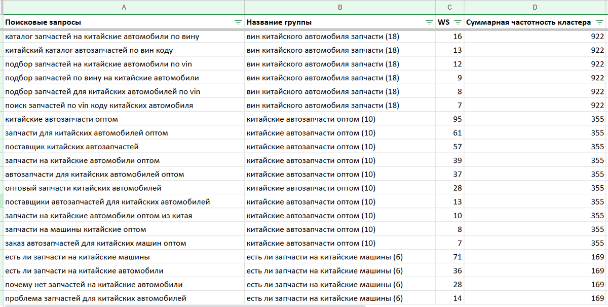Select cell 'поставщик китайских автозапчастей'
Image resolution: width=608 pixels, height=307 pixels.
(x=123, y=147)
